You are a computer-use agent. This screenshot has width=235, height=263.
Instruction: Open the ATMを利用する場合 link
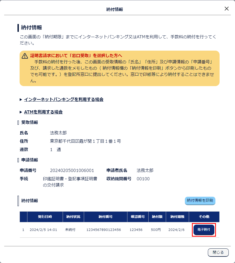coord(43,112)
